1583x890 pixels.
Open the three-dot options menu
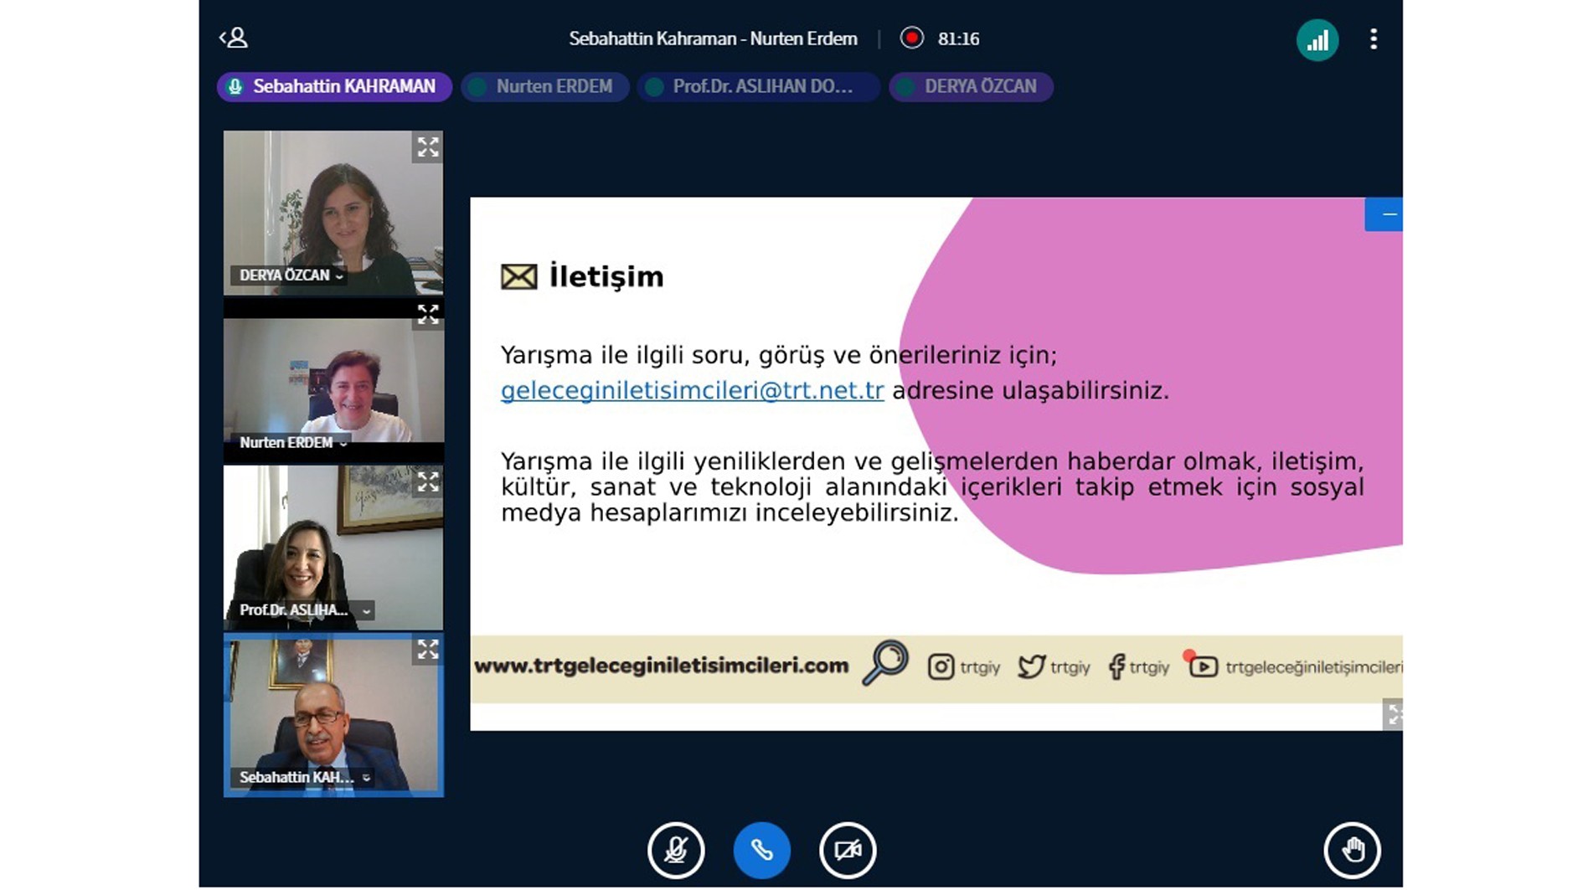click(x=1373, y=39)
